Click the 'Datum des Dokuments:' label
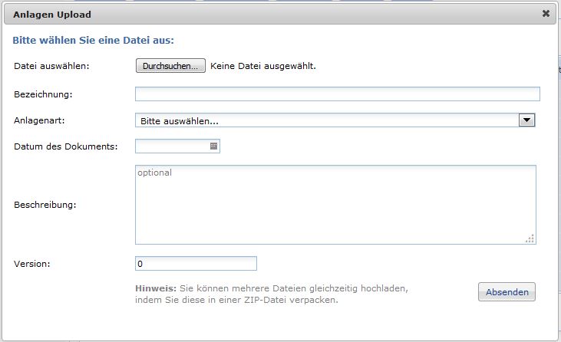Screen dimensions: 561x342 pyautogui.click(x=66, y=146)
